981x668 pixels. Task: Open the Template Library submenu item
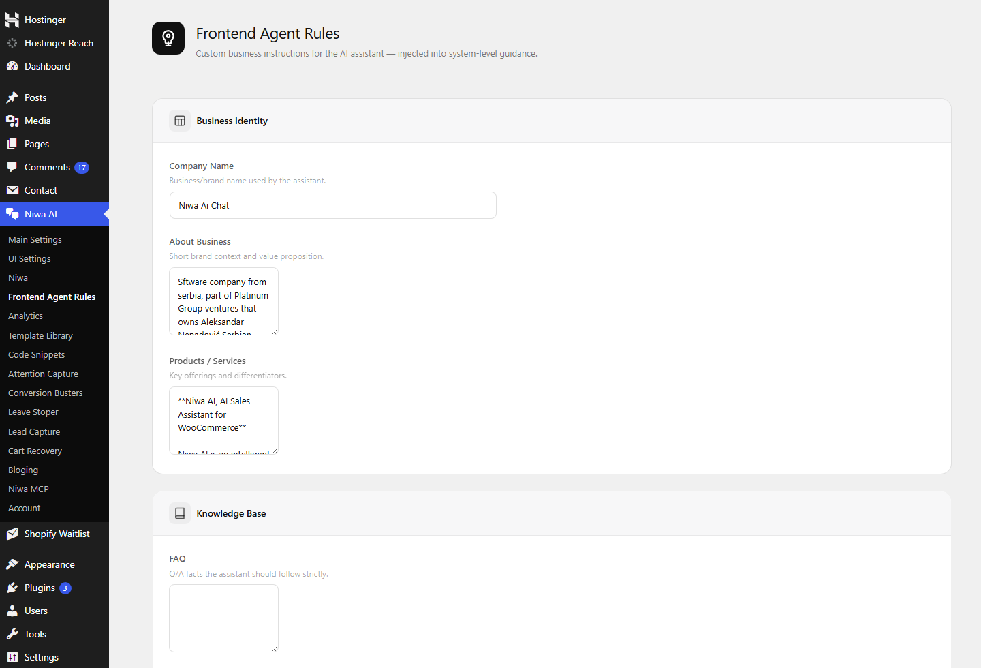tap(40, 335)
